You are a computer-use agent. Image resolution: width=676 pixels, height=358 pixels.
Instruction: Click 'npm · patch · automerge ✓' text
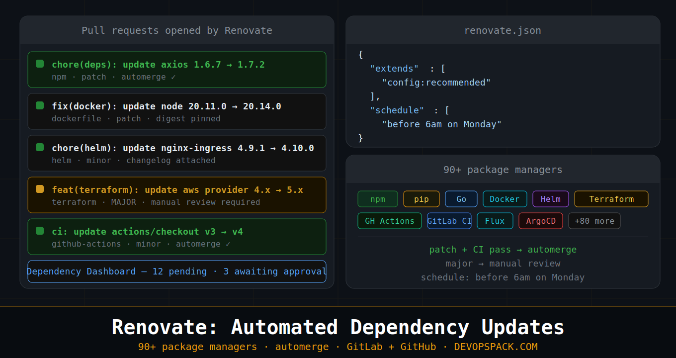click(x=114, y=77)
